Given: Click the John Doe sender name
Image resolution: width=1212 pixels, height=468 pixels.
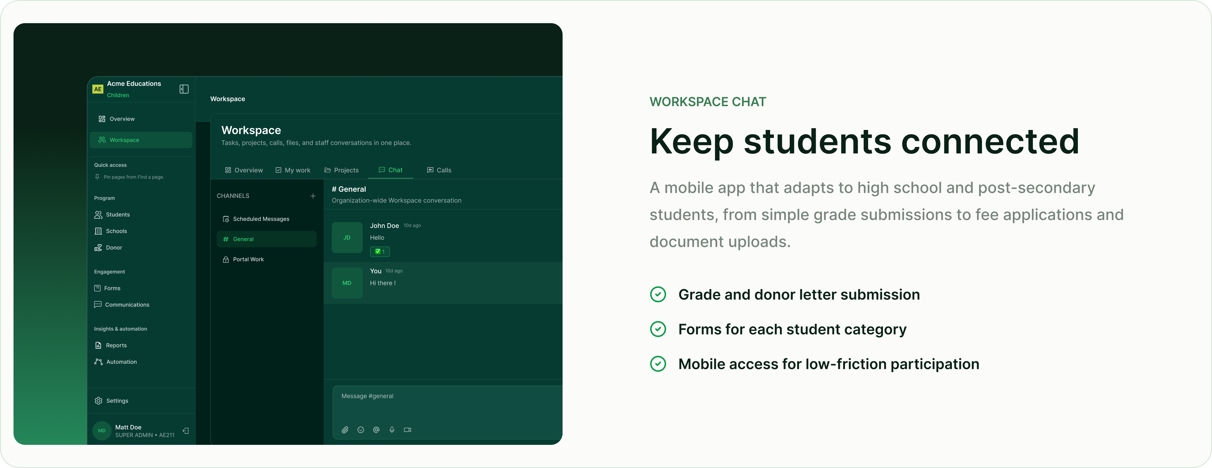Looking at the screenshot, I should coord(384,226).
